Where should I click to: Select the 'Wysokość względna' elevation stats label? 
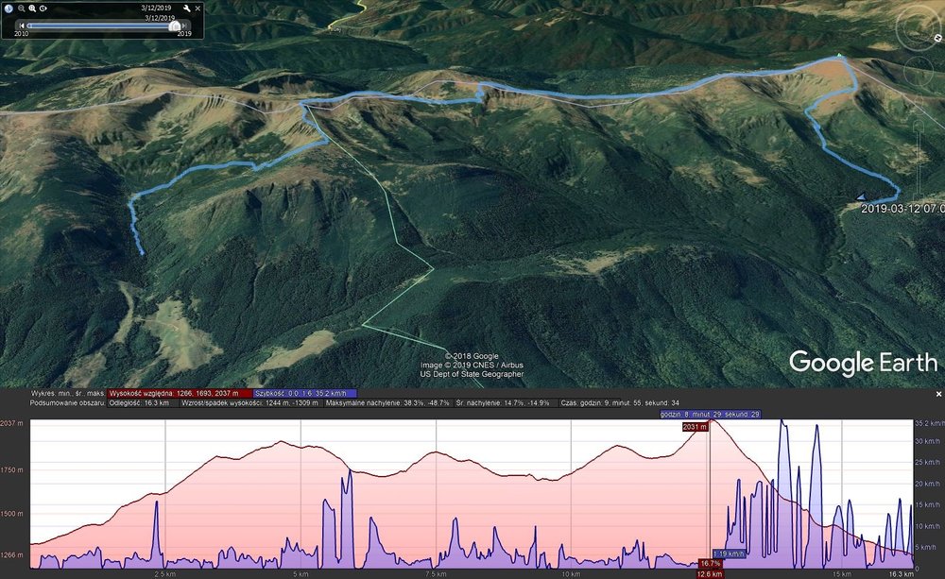point(179,394)
